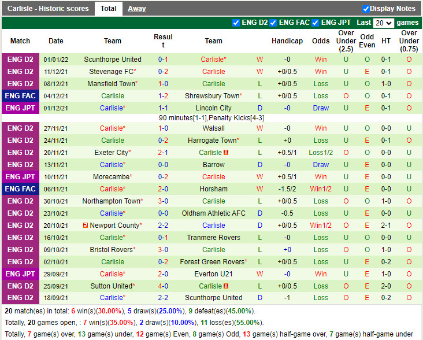Open Everton U21 team link
This screenshot has height=340, width=423.
coord(213,274)
